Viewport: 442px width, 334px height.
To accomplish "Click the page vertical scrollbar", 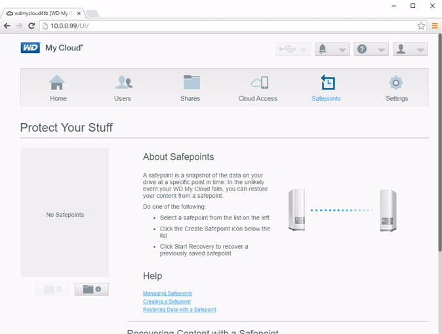I will pyautogui.click(x=440, y=142).
